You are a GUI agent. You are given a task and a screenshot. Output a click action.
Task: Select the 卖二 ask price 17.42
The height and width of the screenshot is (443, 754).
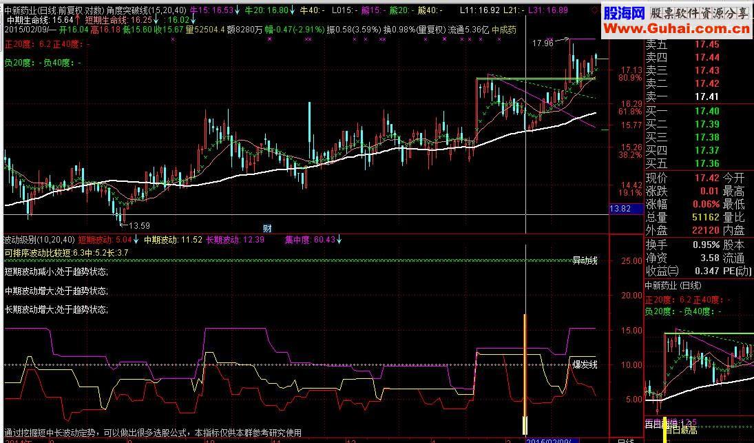click(707, 83)
